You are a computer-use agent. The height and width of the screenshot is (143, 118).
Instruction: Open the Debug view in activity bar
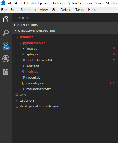pyautogui.click(x=6, y=59)
